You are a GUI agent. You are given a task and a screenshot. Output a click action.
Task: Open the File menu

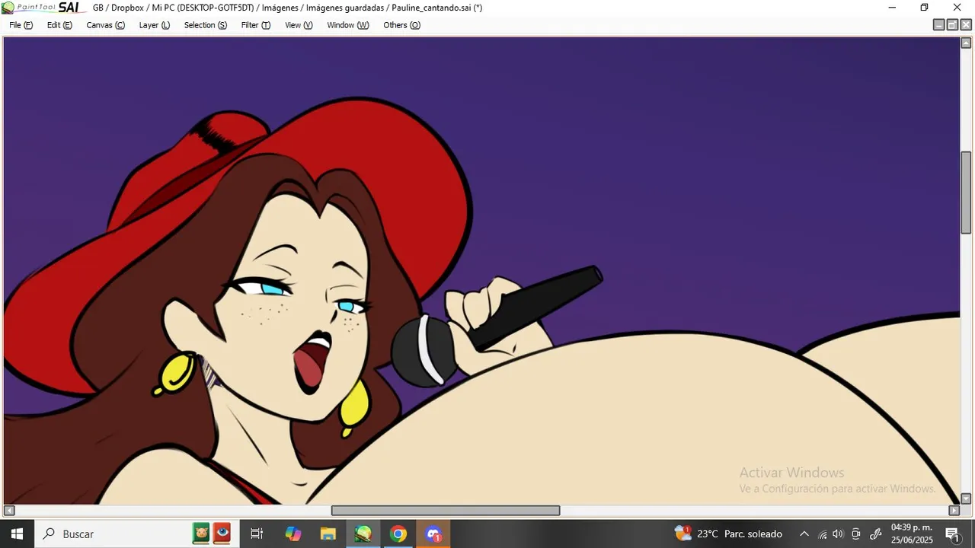click(x=21, y=25)
